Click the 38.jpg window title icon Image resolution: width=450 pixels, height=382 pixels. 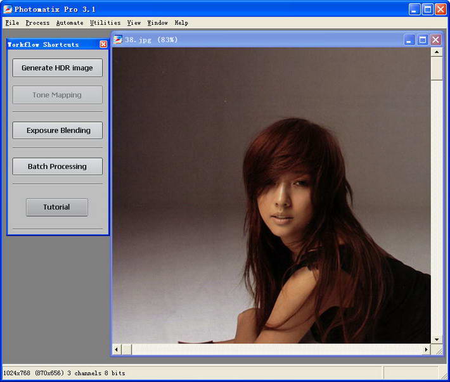point(118,39)
